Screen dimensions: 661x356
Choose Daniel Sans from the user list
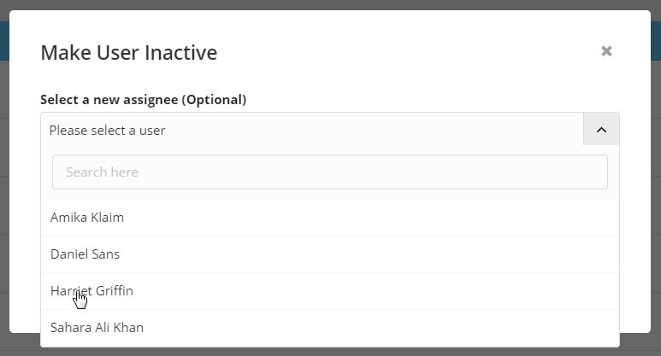[x=330, y=254]
